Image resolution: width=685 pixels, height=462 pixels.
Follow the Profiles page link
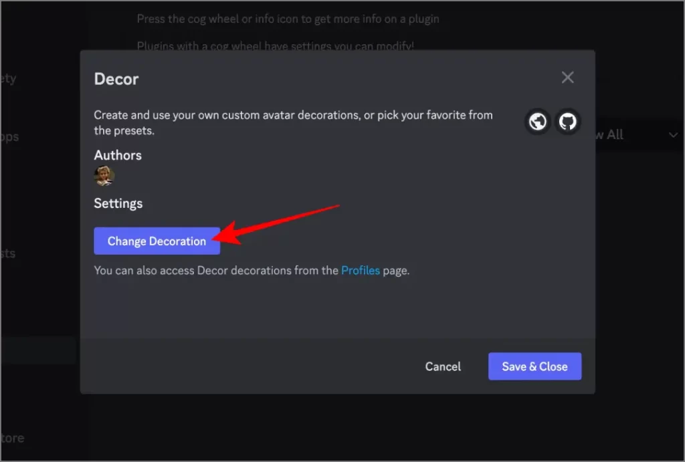tap(361, 270)
